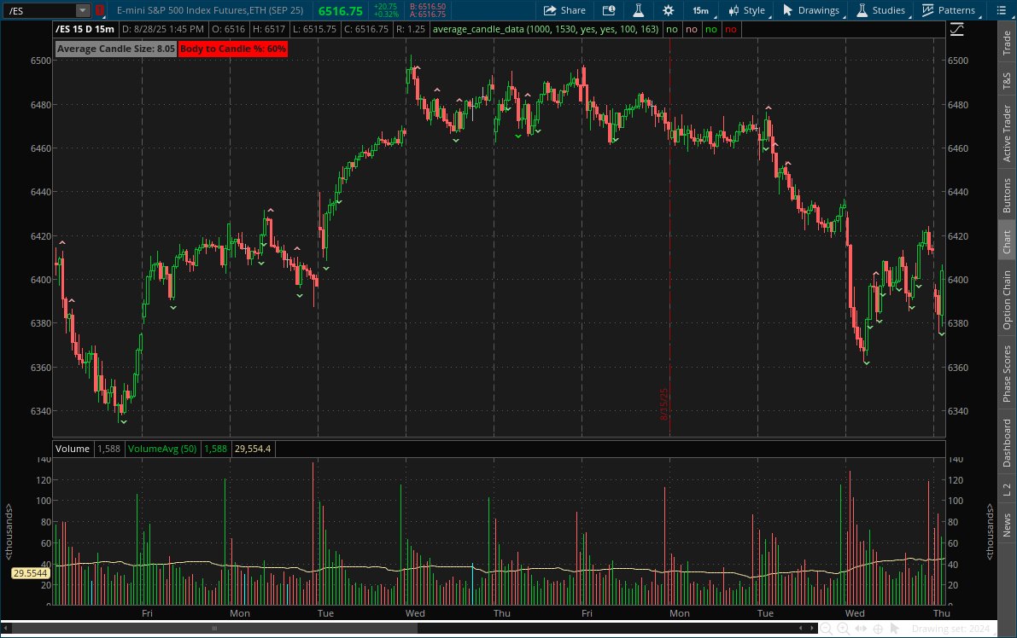1017x638 pixels.
Task: Open the 15m timeframe dropdown
Action: tap(700, 10)
